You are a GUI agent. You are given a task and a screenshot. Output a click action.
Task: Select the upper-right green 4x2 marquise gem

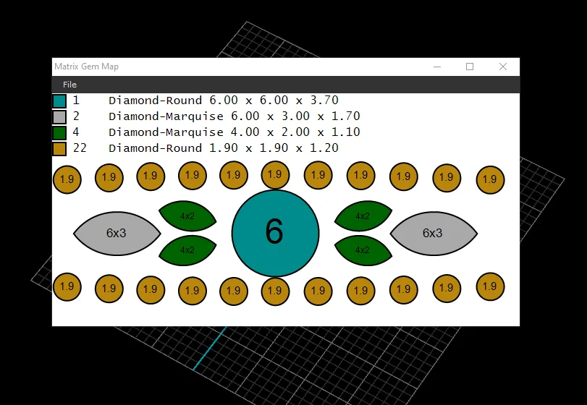363,216
